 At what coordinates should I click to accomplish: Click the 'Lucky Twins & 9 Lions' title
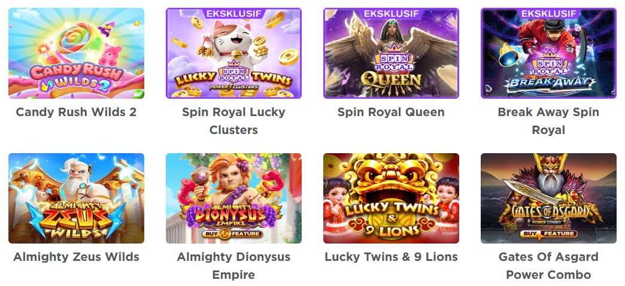pos(391,257)
